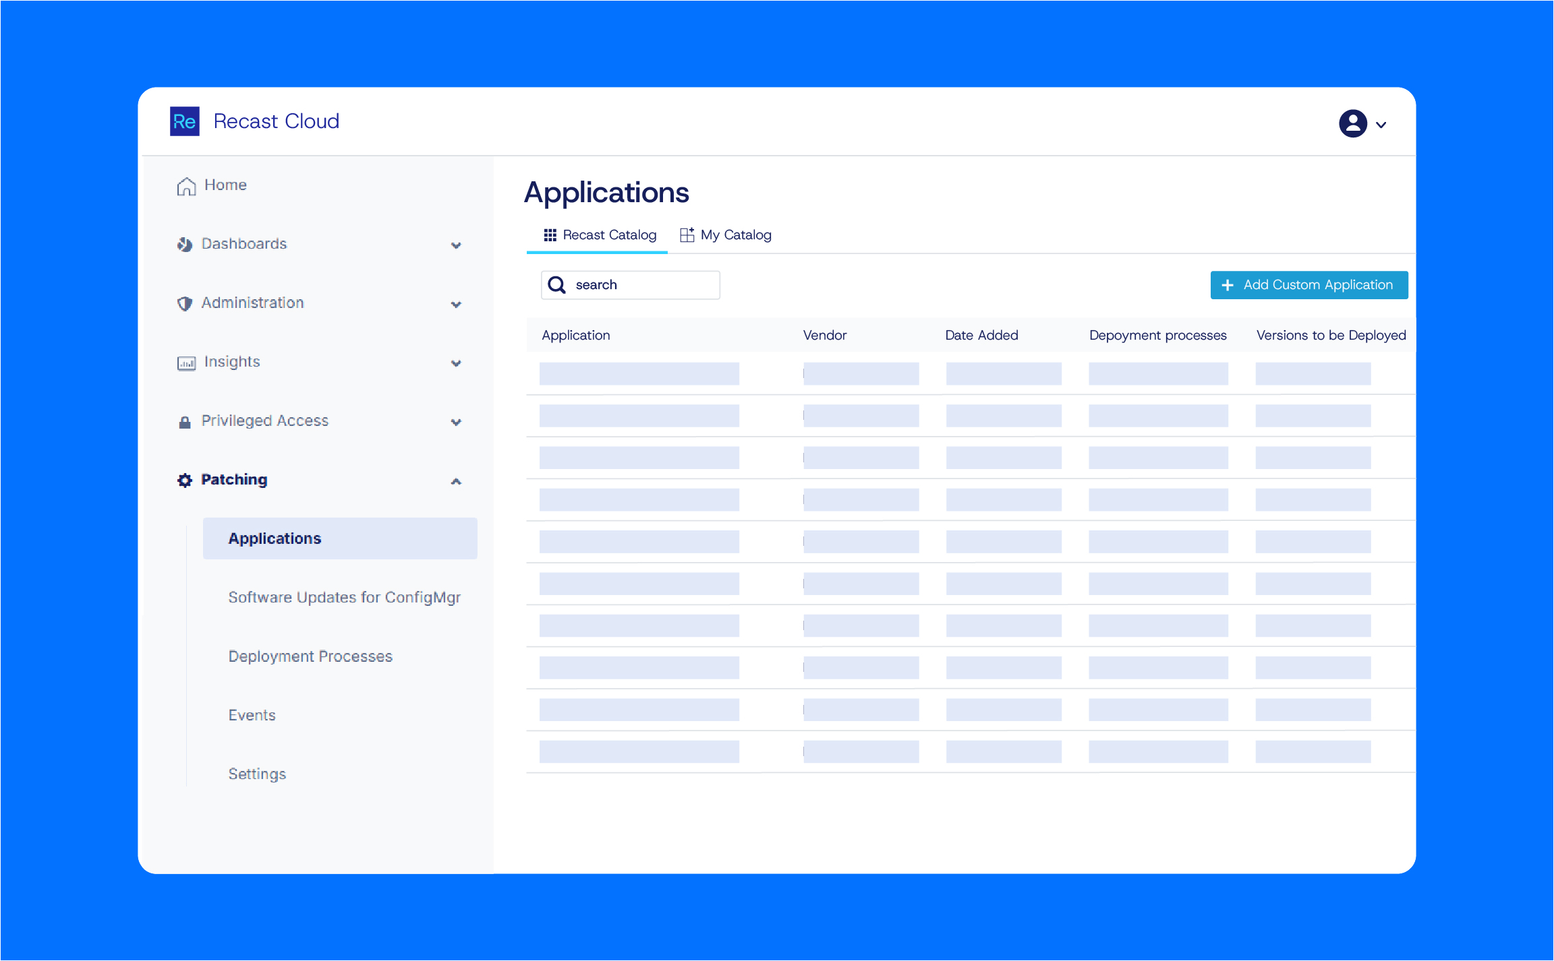Click the Privileged Access lock icon
Screen dimensions: 1554x961
pyautogui.click(x=184, y=422)
